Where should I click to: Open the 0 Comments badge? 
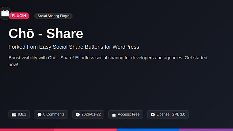point(51,114)
